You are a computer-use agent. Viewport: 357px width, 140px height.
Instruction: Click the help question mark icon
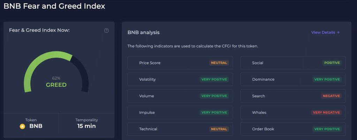coord(106,31)
